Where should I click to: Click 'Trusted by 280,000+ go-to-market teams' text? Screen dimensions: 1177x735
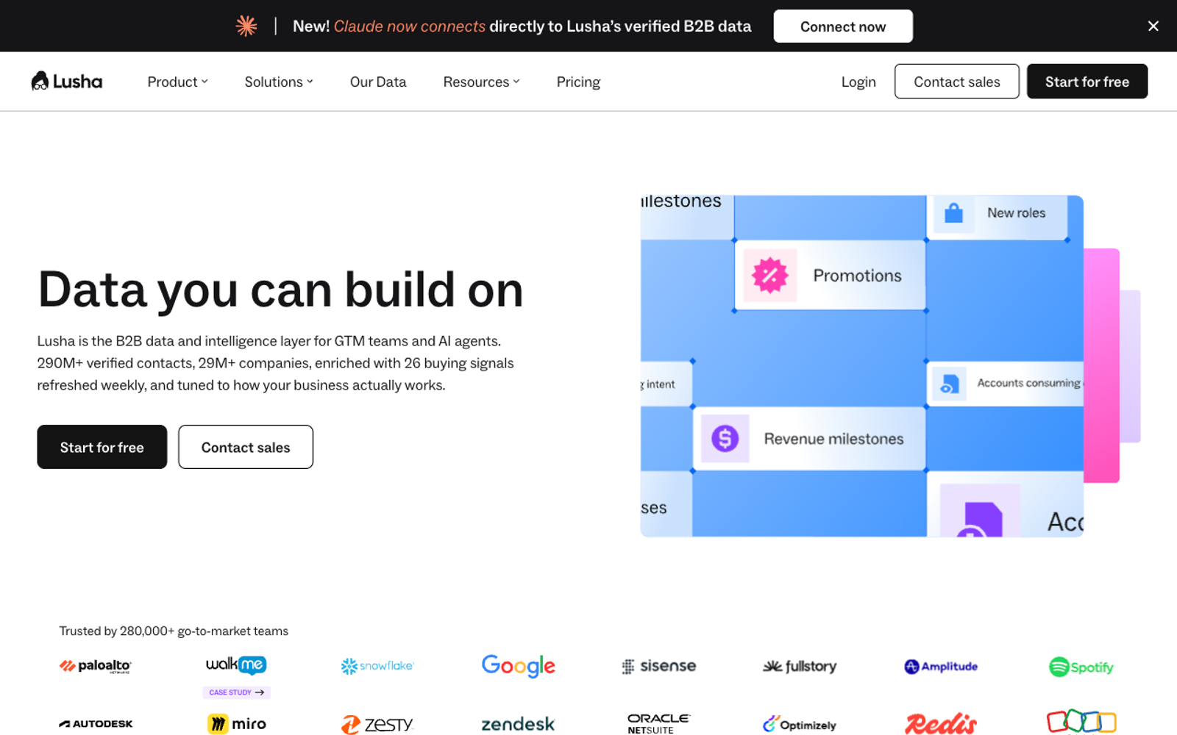[174, 631]
